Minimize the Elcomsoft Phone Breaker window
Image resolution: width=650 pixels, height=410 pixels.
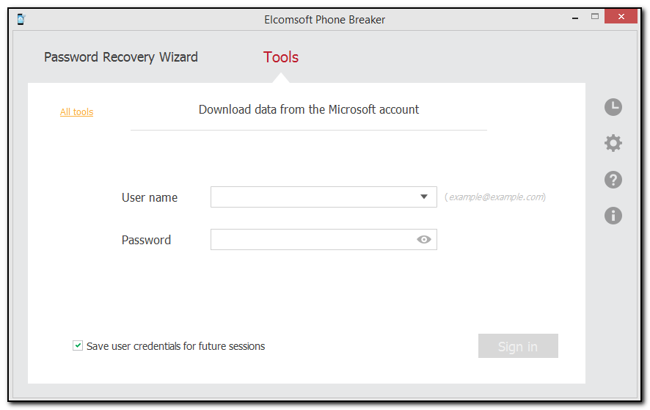tap(574, 18)
